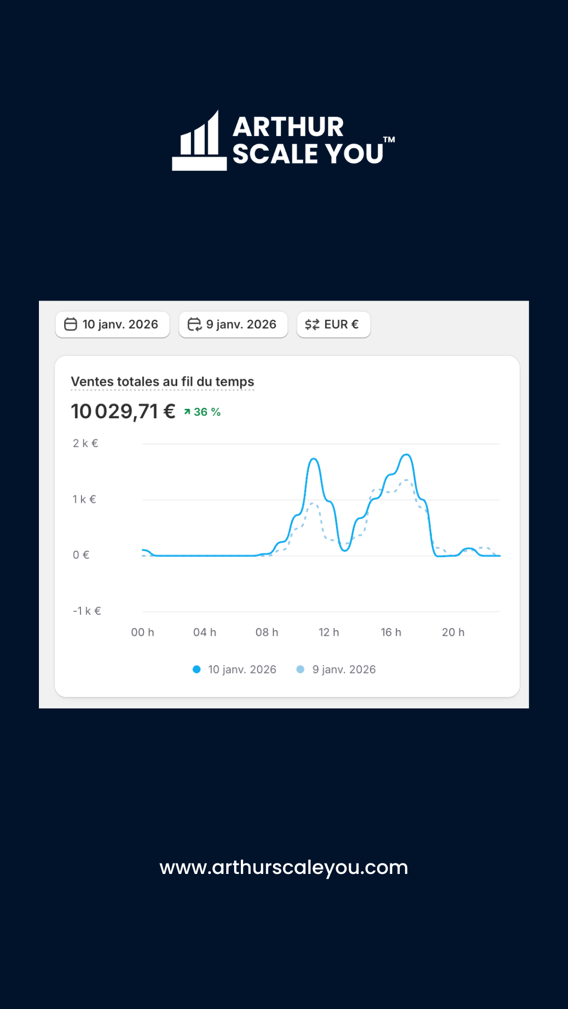Image resolution: width=568 pixels, height=1009 pixels.
Task: Click the 00 h axis label
Action: click(x=143, y=632)
